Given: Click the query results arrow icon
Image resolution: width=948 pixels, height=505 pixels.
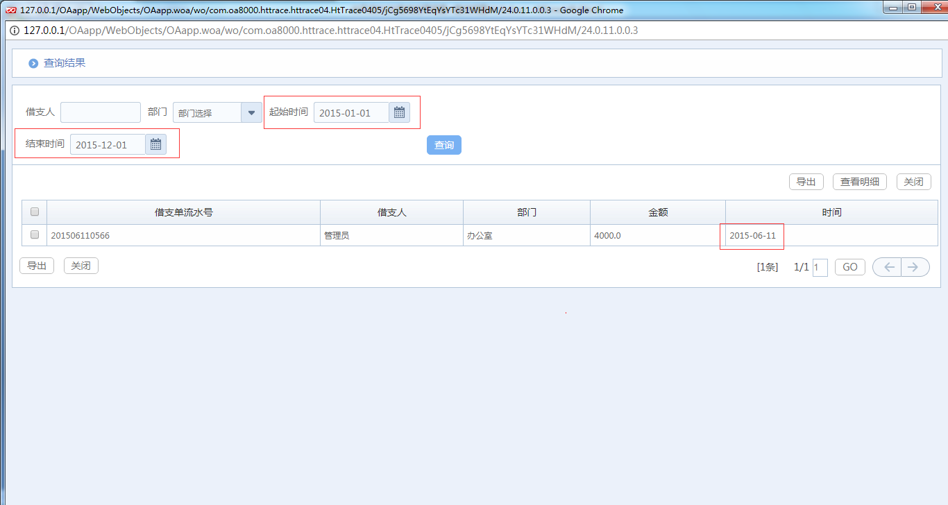Looking at the screenshot, I should (x=33, y=63).
